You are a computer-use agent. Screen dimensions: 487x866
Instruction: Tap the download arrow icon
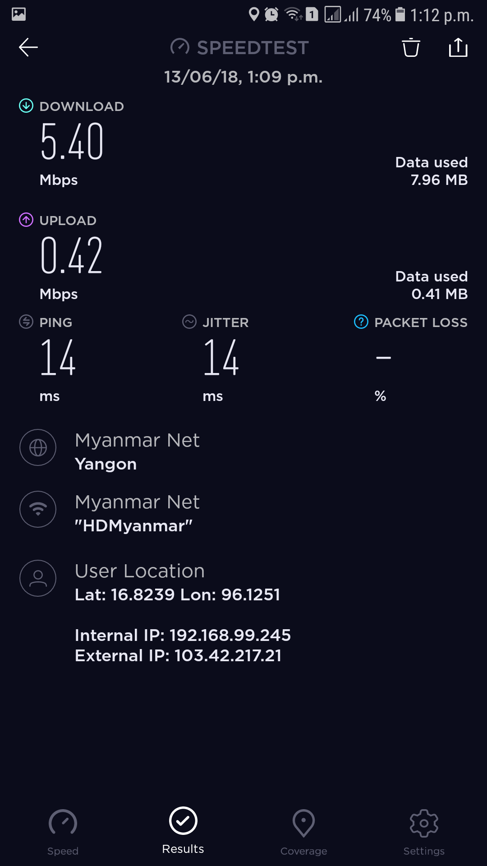[26, 106]
